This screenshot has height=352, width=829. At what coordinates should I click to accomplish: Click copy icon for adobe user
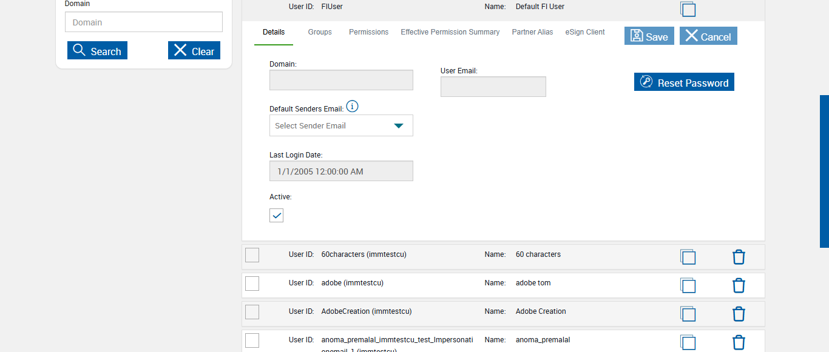tap(688, 285)
